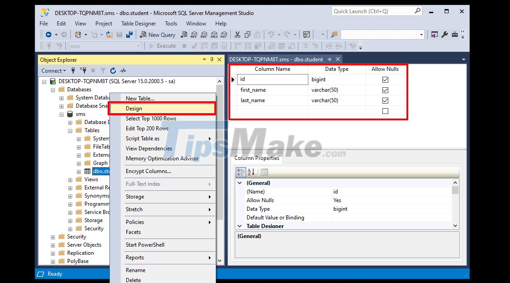Save changes with the Save toolbar icon

[119, 34]
